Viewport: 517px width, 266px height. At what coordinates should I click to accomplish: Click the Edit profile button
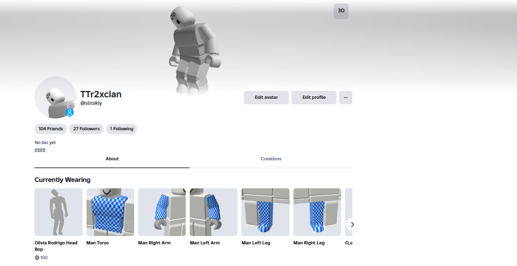(x=314, y=97)
